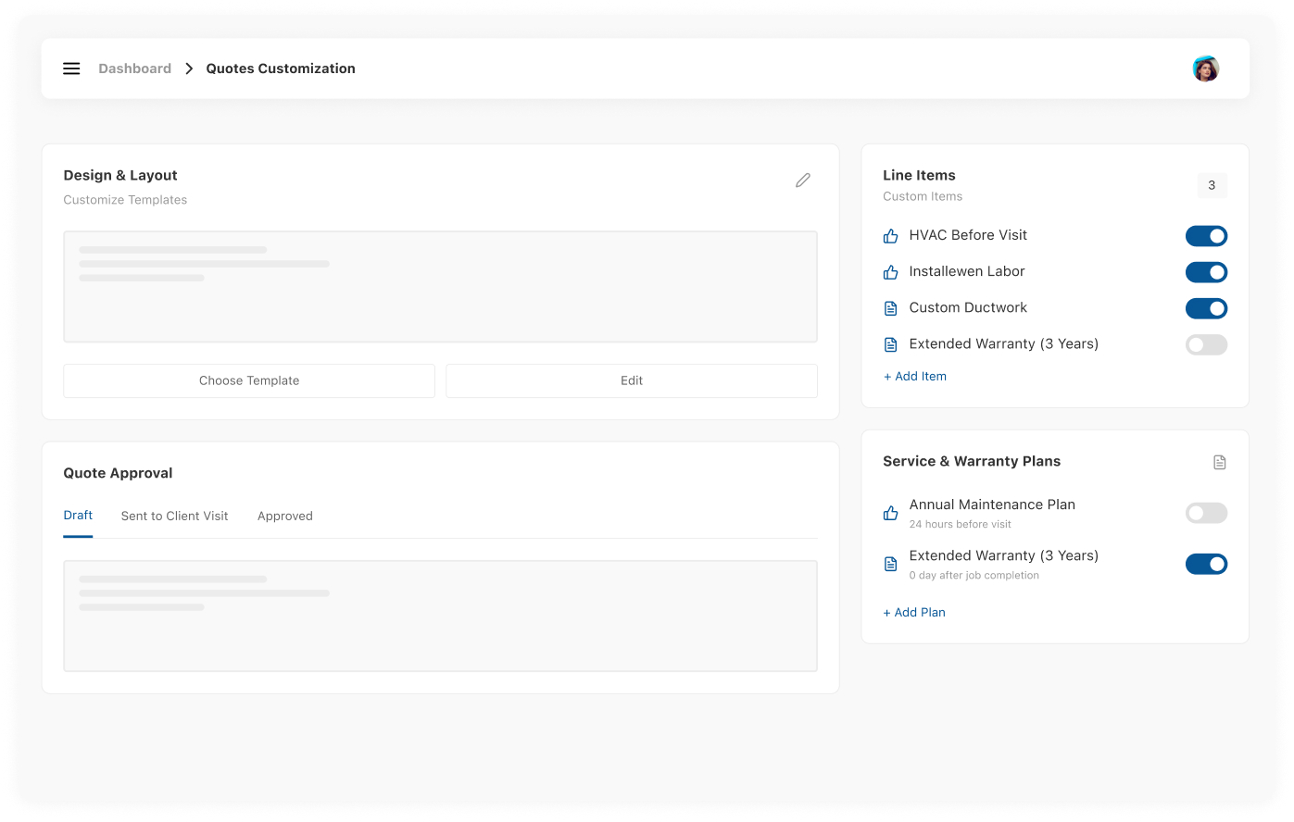Click the + Add Item link

click(915, 377)
